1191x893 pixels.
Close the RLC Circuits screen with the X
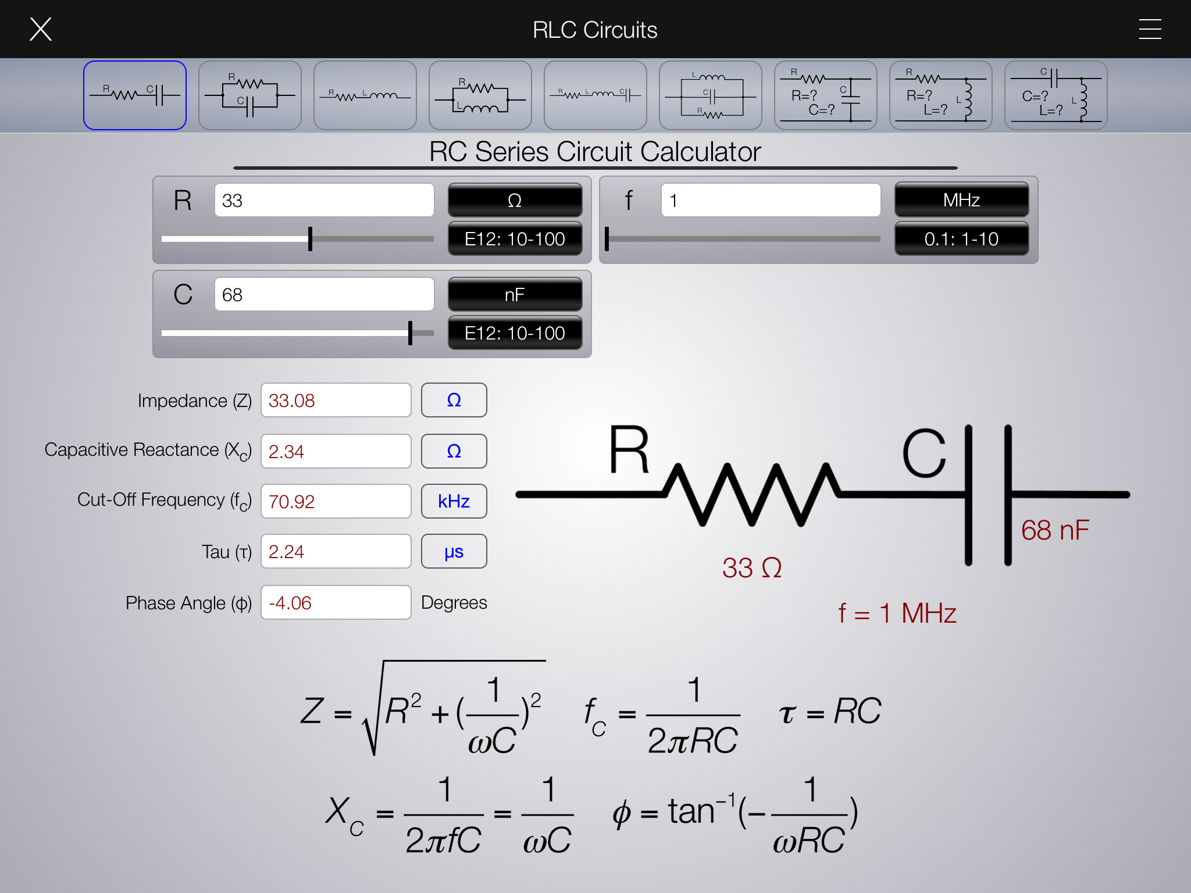[x=41, y=29]
